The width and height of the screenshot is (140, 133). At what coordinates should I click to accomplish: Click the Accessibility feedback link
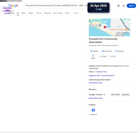pyautogui.click(x=7, y=12)
